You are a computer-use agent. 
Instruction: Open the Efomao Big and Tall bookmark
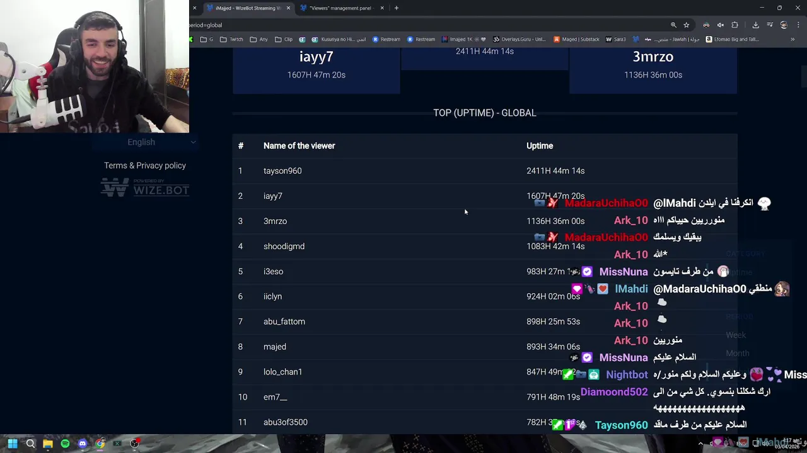[732, 39]
